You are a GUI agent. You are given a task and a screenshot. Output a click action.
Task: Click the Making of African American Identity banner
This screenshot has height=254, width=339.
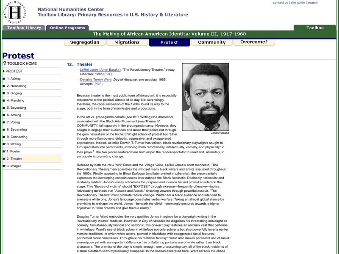169,34
